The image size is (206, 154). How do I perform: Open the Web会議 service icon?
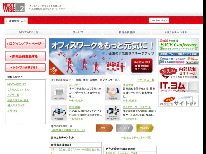coord(59,113)
